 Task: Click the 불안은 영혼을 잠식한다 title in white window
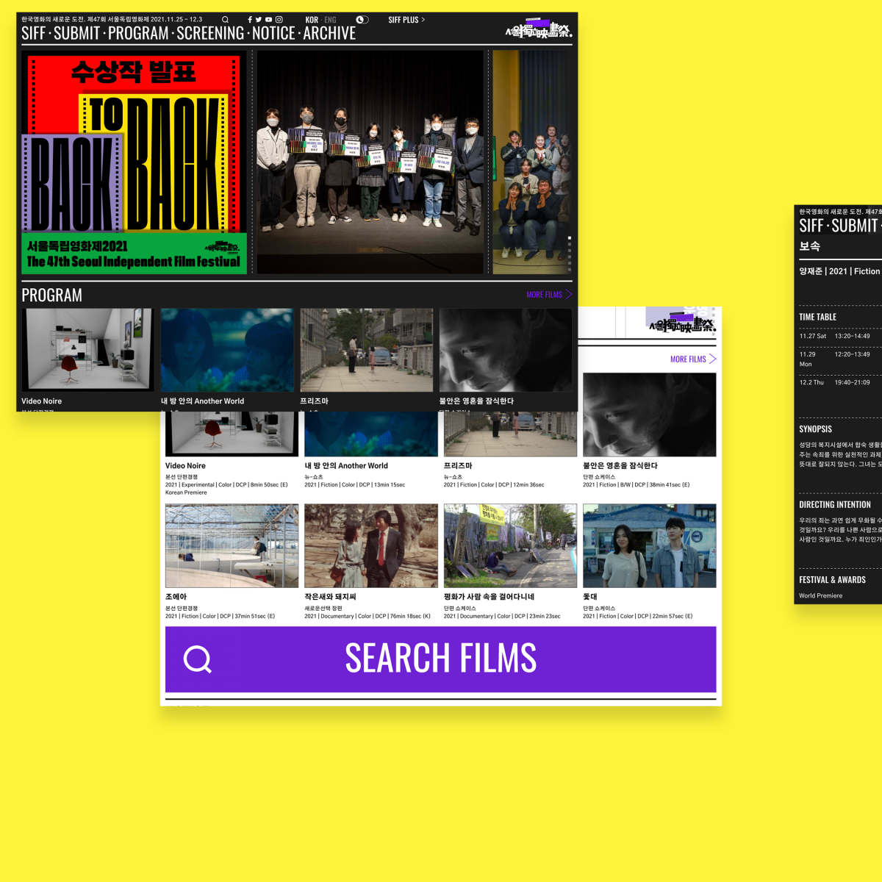620,466
